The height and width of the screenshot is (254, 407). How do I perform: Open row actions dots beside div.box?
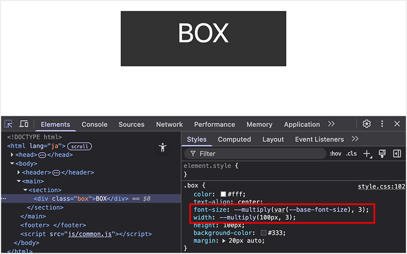tap(3, 198)
